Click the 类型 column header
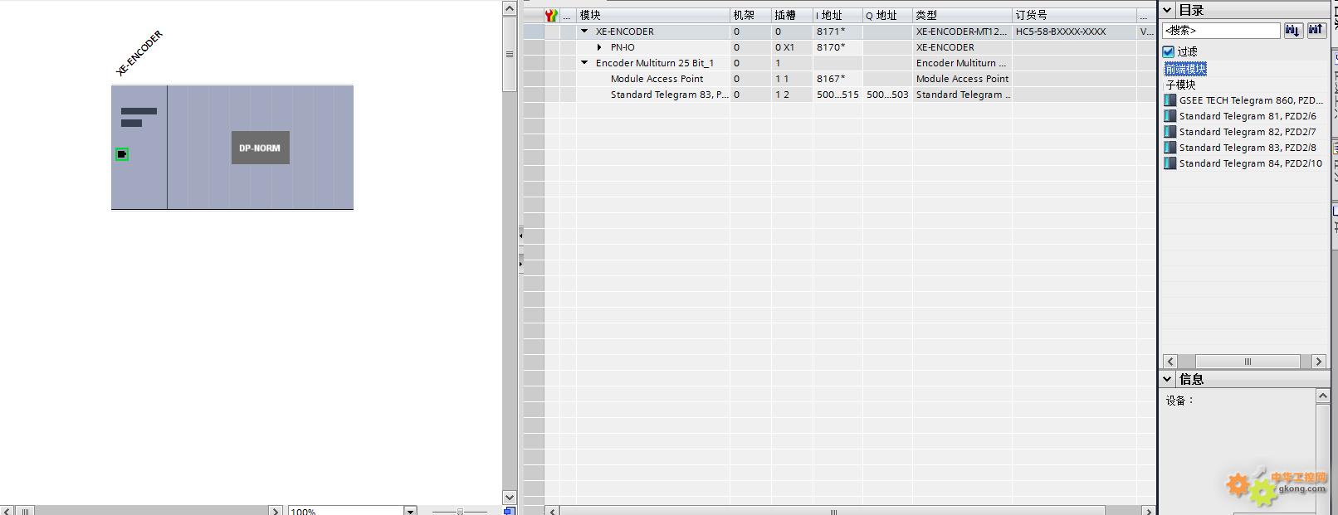 (x=962, y=15)
